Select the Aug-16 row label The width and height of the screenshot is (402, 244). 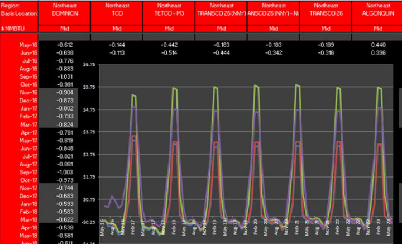[28, 69]
